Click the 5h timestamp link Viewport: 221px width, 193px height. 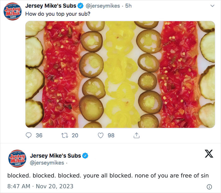coord(128,6)
